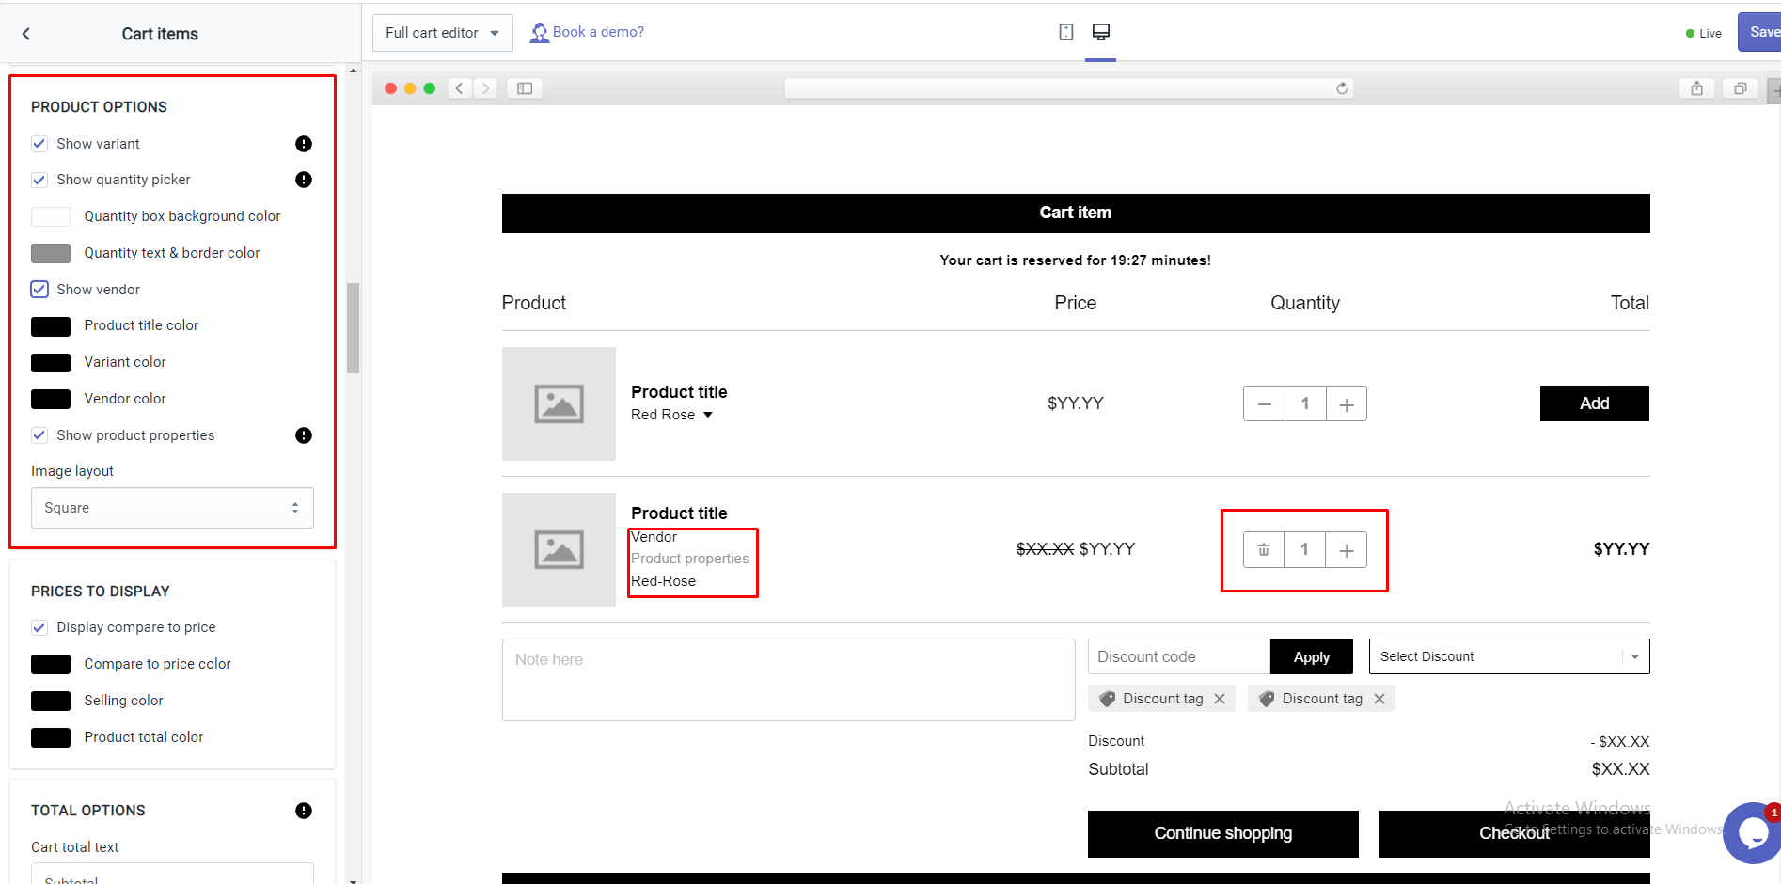The height and width of the screenshot is (884, 1781).
Task: Click the Book a demo person icon
Action: click(540, 33)
